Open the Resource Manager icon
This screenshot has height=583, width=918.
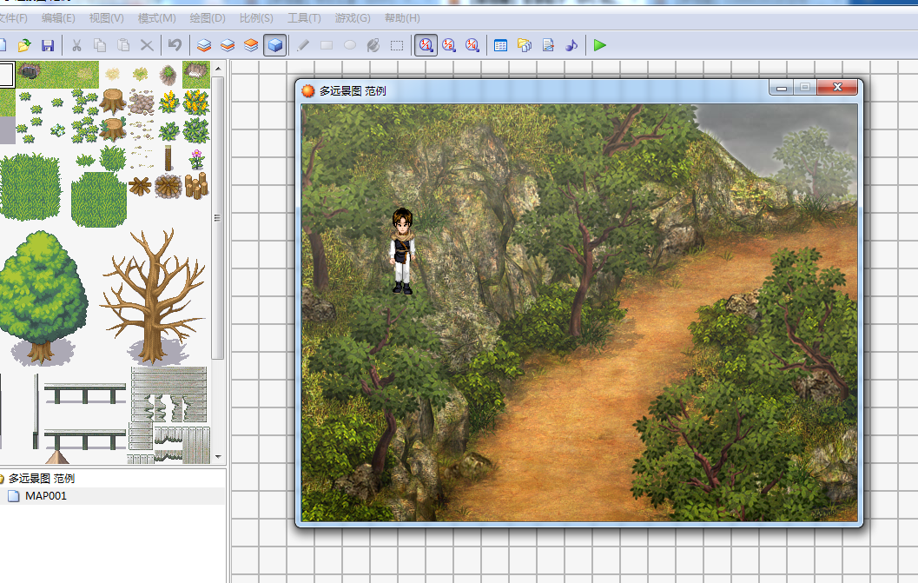[x=525, y=45]
